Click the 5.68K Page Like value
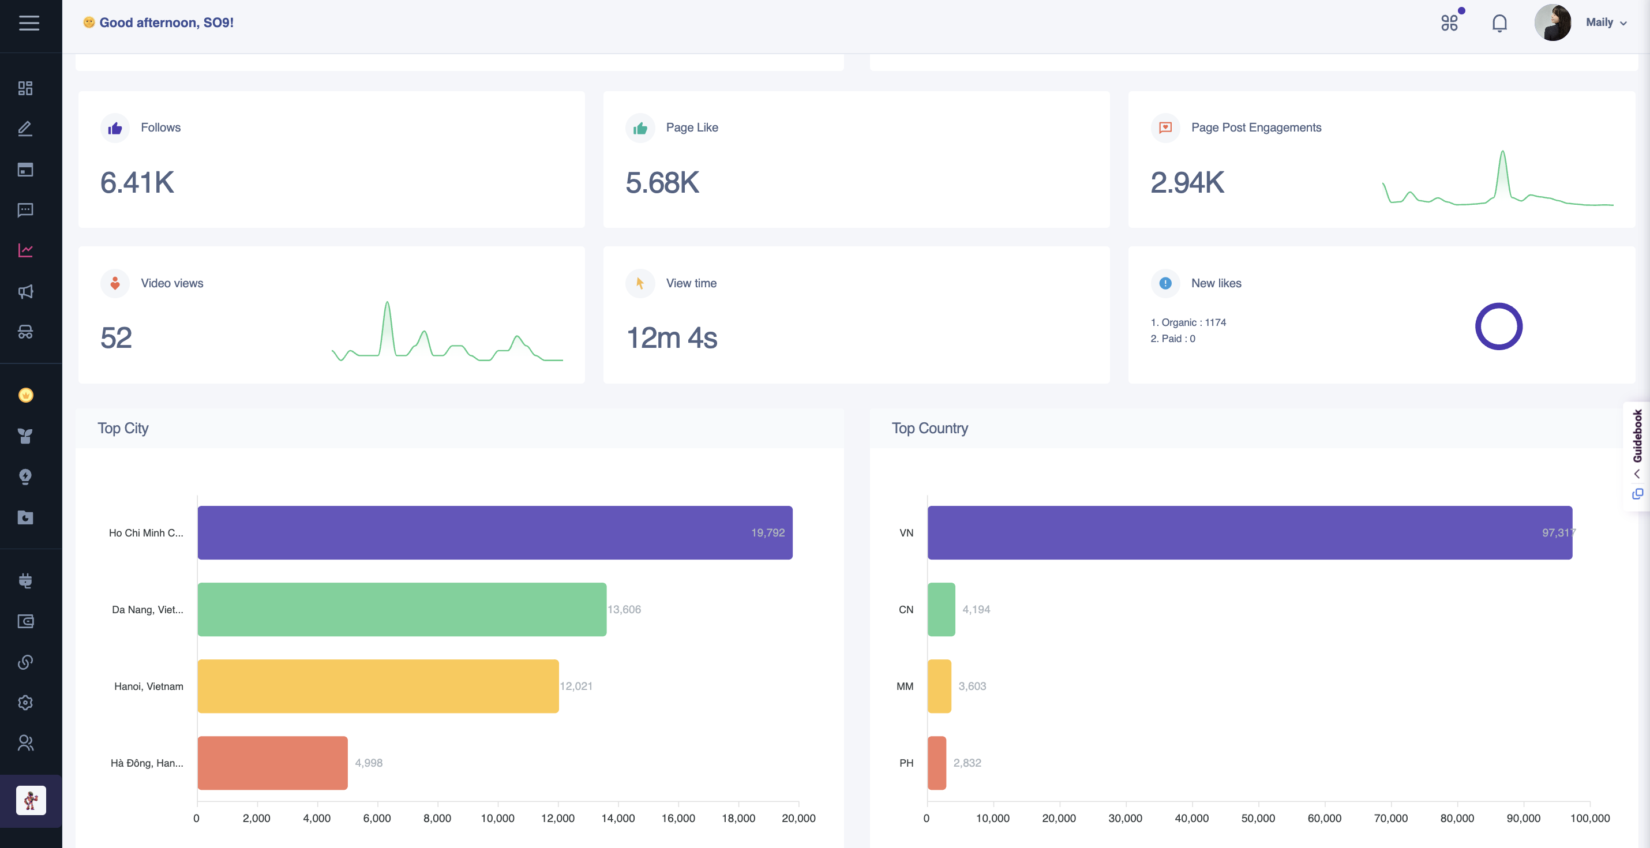 coord(662,183)
